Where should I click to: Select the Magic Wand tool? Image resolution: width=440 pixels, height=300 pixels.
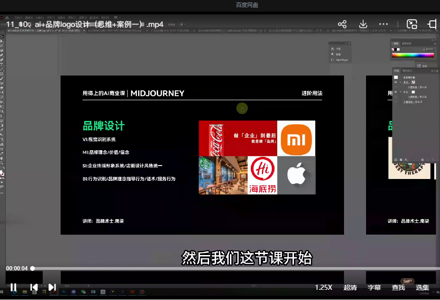tap(2, 45)
